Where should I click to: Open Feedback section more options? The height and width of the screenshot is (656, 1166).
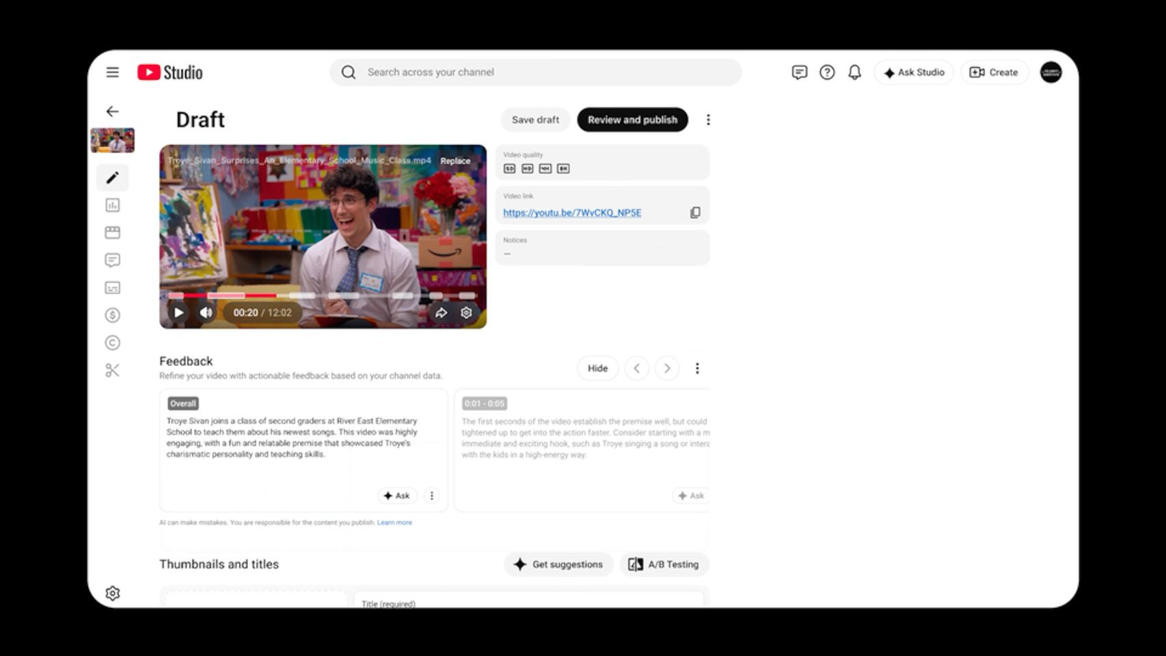click(697, 368)
